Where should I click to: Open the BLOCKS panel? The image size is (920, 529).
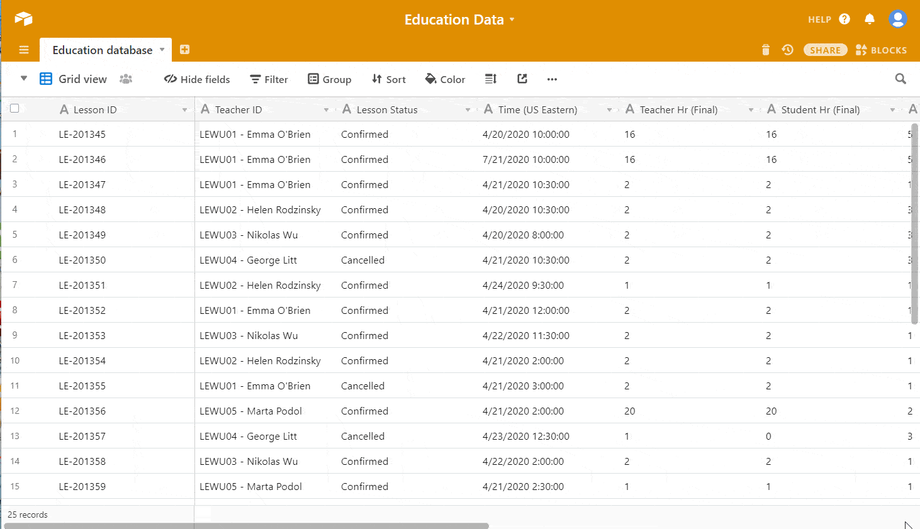881,50
